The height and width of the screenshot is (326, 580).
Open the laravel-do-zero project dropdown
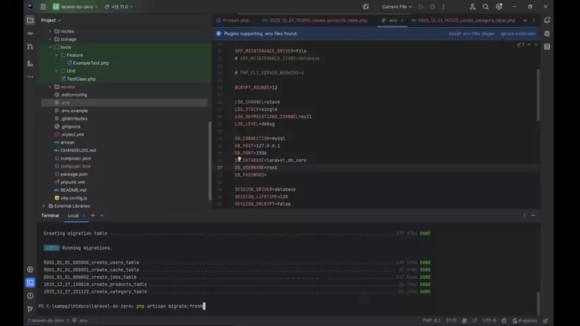[x=75, y=7]
